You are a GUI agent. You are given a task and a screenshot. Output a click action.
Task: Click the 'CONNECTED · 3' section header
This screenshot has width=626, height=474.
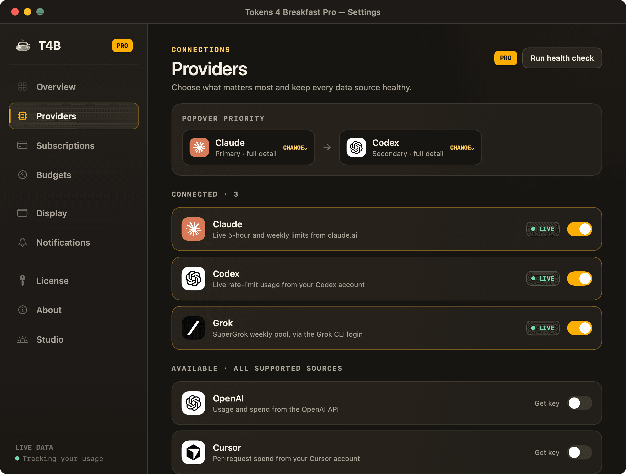(205, 194)
